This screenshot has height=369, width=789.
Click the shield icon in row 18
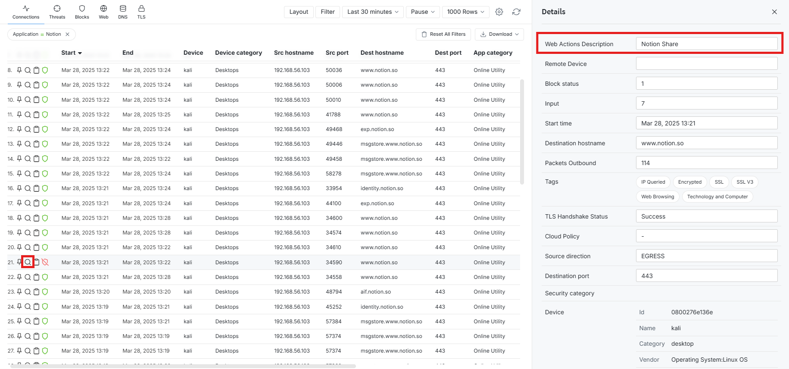point(45,218)
